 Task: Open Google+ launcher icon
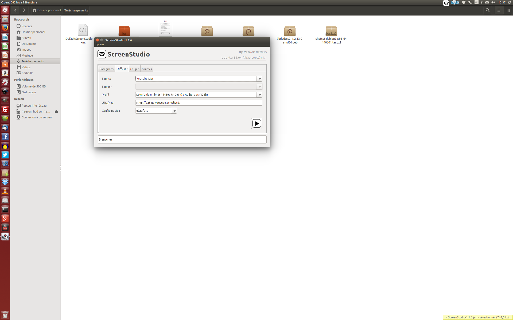click(5, 218)
